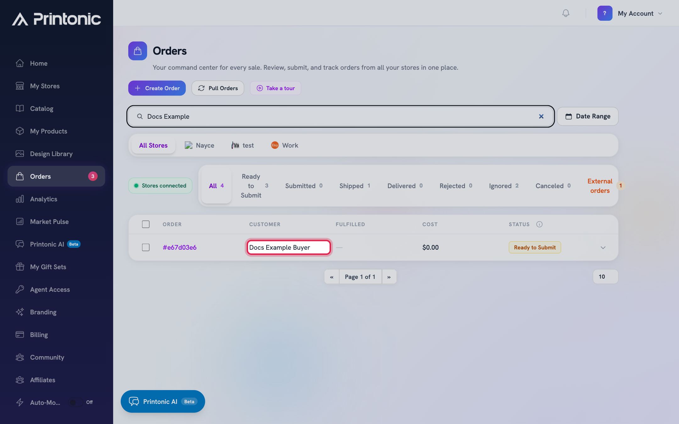
Task: Open Market Pulse from the sidebar icon
Action: pyautogui.click(x=20, y=221)
